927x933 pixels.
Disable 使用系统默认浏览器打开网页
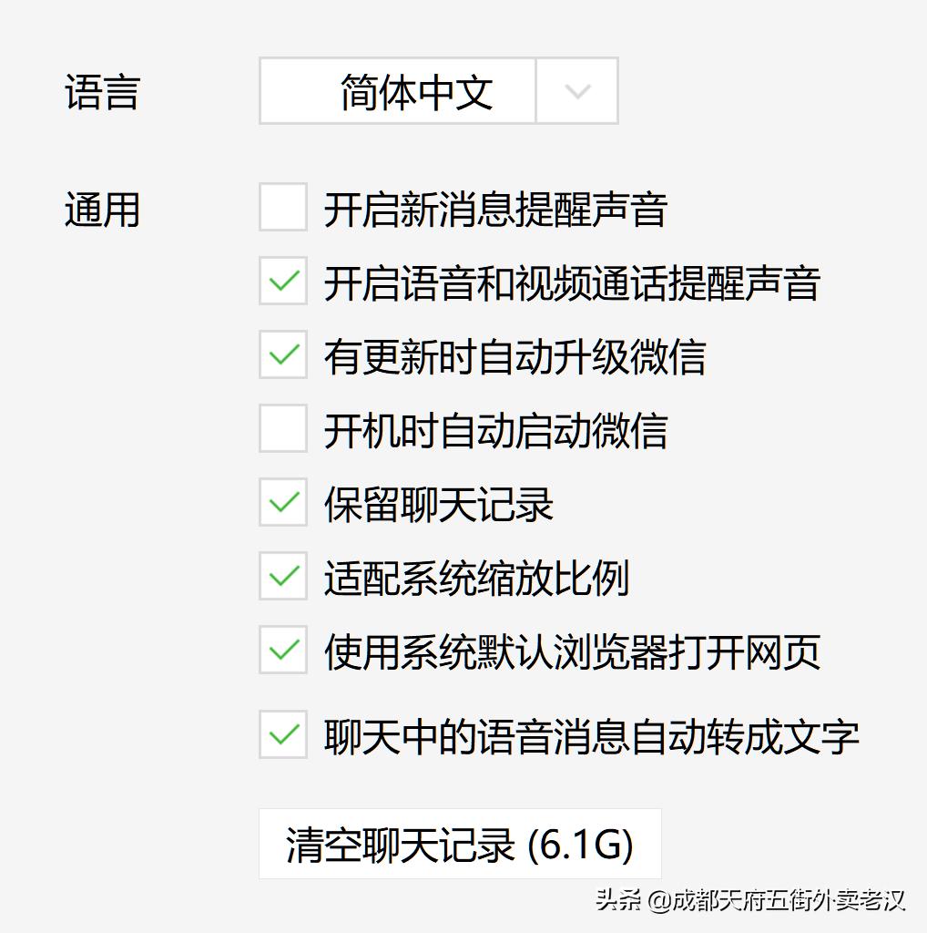point(282,651)
